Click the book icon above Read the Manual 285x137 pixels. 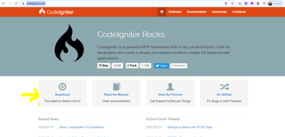pos(116,87)
